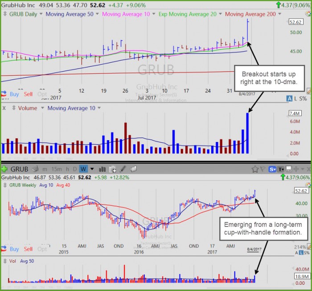
Task: Click Avg 40 weekly indicator label
Action: pos(63,185)
